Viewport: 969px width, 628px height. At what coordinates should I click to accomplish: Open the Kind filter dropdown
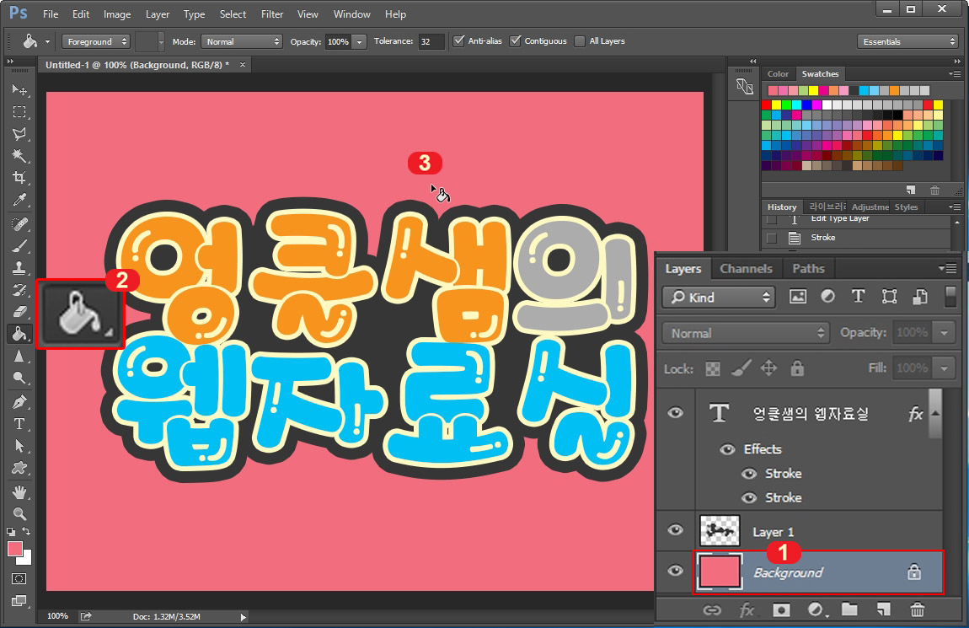pos(719,298)
